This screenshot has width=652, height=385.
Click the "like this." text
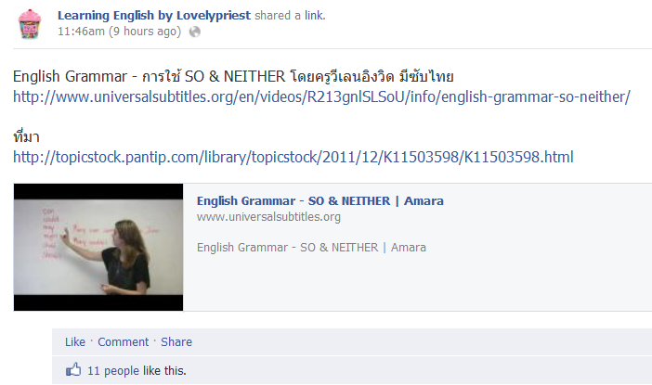tap(164, 370)
